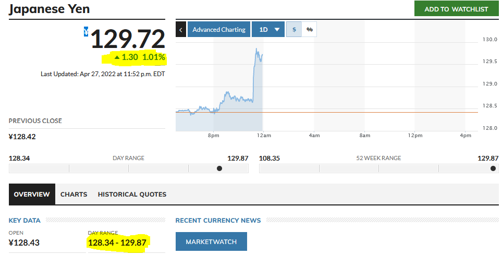The width and height of the screenshot is (502, 255).
Task: Click the 12pm label on chart axis
Action: point(415,136)
